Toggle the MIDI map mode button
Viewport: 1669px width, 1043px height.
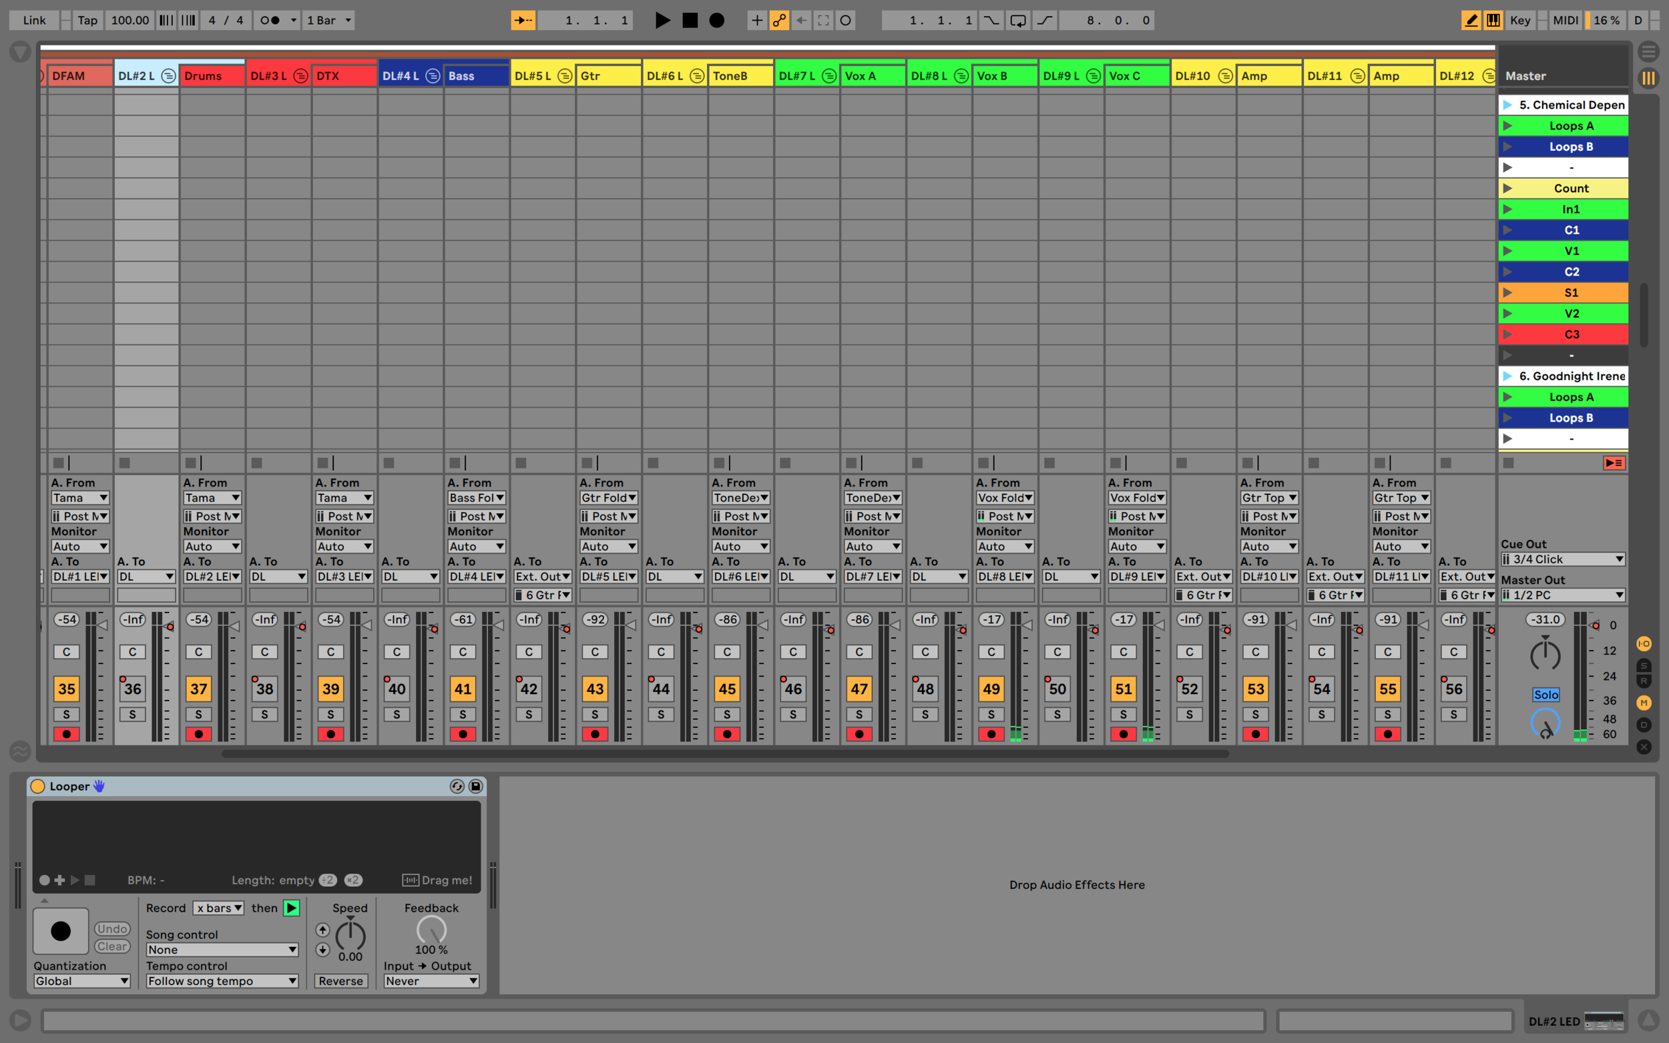[x=1565, y=20]
